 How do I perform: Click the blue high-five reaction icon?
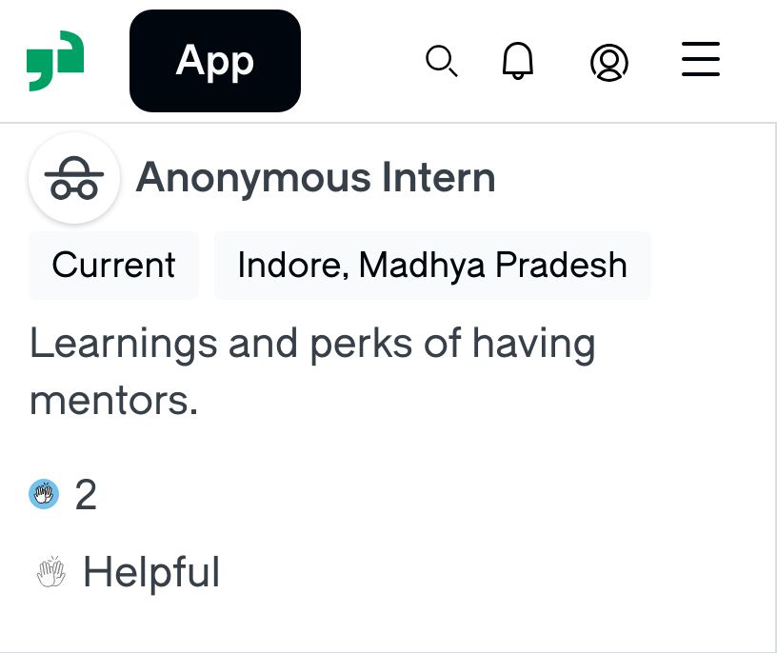coord(44,494)
